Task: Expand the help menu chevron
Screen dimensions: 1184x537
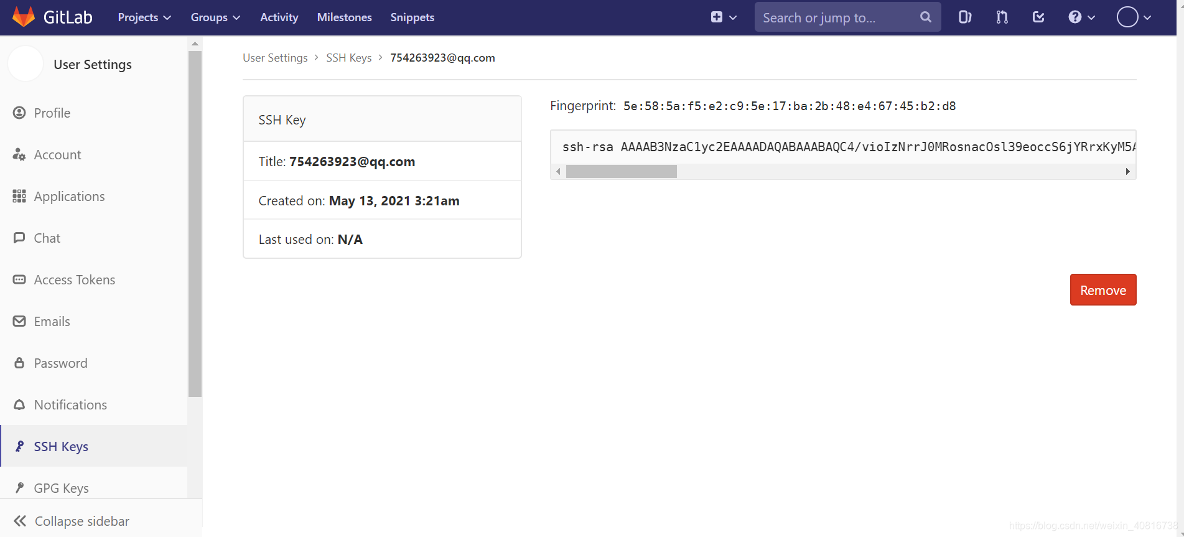Action: (x=1091, y=17)
